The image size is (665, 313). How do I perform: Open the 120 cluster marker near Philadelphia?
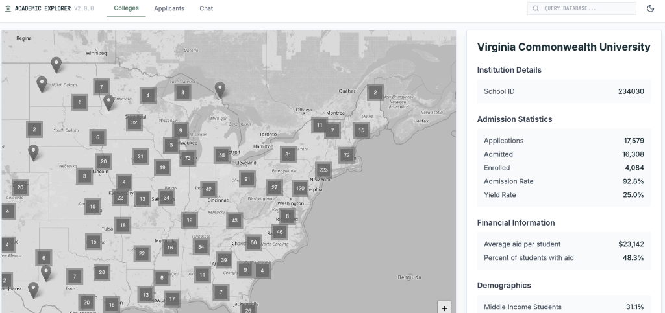[x=300, y=188]
